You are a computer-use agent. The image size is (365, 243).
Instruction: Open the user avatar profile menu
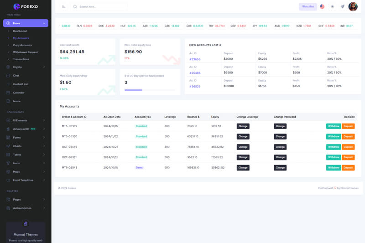click(x=353, y=6)
